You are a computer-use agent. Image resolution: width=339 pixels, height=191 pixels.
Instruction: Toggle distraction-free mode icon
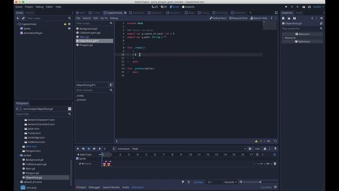click(276, 13)
